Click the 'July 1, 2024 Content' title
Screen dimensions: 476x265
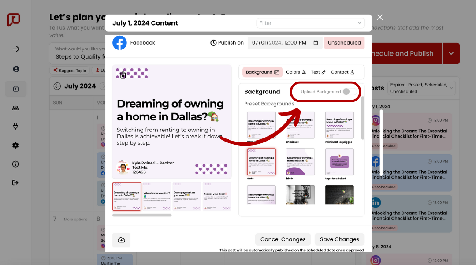coord(145,23)
